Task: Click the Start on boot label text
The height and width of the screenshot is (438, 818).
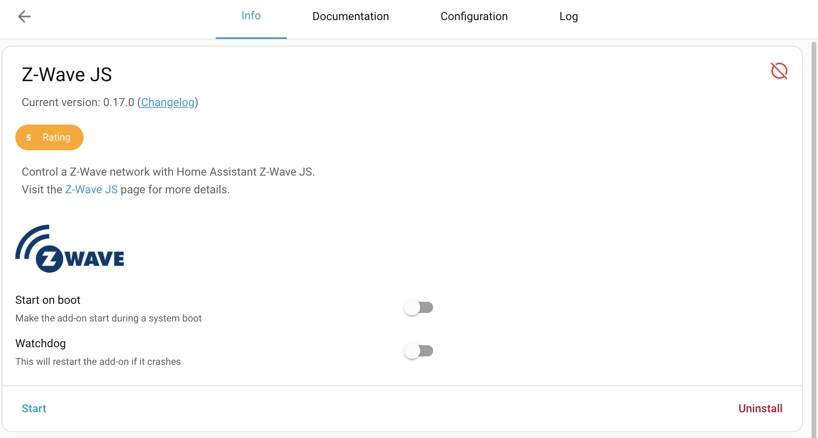Action: tap(48, 300)
